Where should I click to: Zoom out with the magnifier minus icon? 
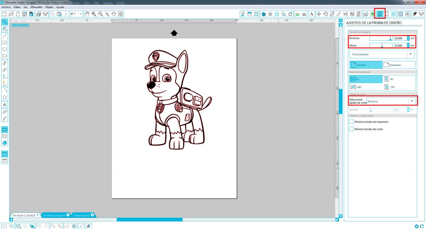tap(100, 14)
